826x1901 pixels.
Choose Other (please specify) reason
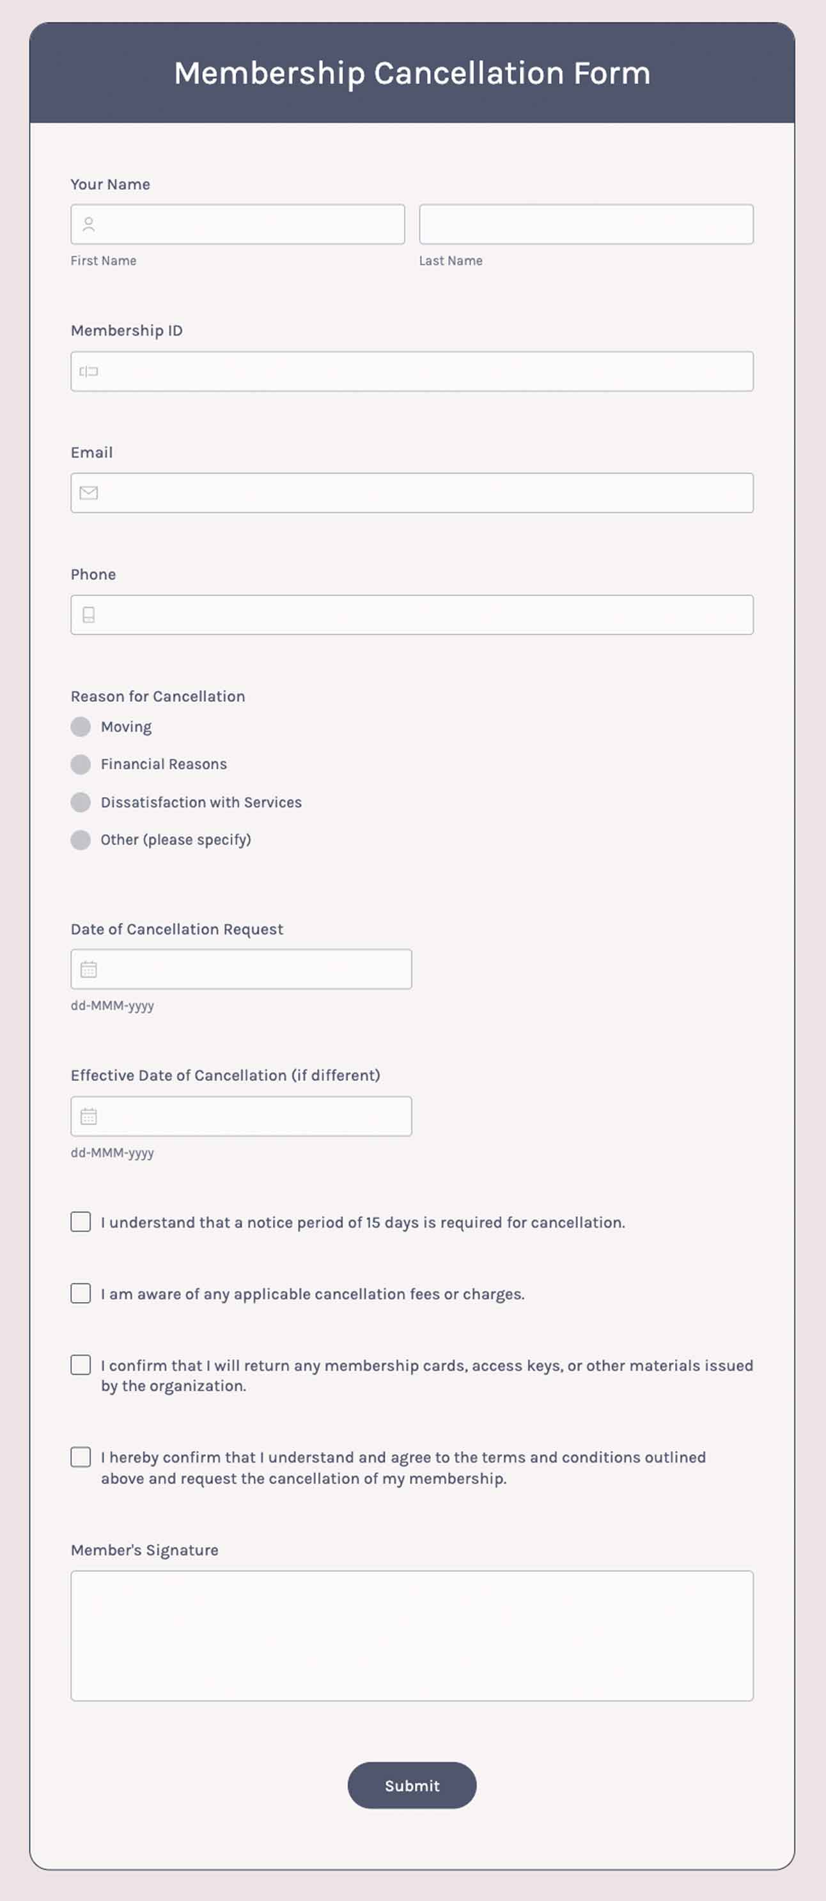[79, 840]
